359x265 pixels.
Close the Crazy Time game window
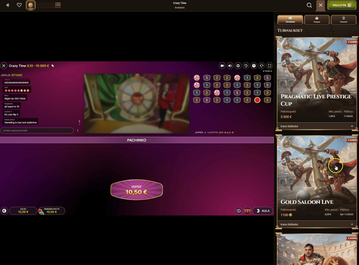[x=4, y=66]
